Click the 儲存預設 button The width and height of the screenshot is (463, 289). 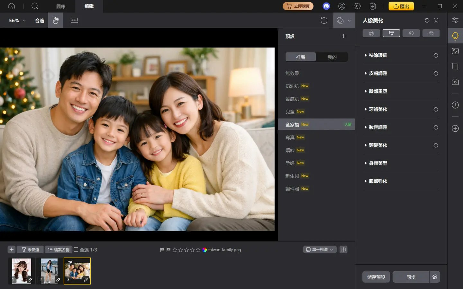tap(376, 277)
